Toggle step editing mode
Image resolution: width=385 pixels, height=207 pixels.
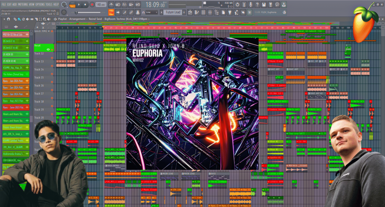(x=124, y=12)
